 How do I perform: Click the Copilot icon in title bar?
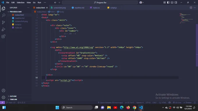coord(141,3)
